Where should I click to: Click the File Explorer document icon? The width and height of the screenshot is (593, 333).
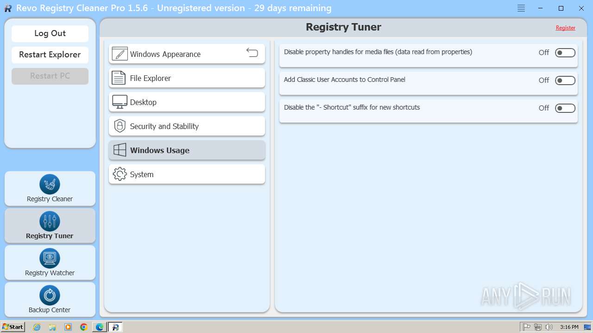tap(119, 78)
